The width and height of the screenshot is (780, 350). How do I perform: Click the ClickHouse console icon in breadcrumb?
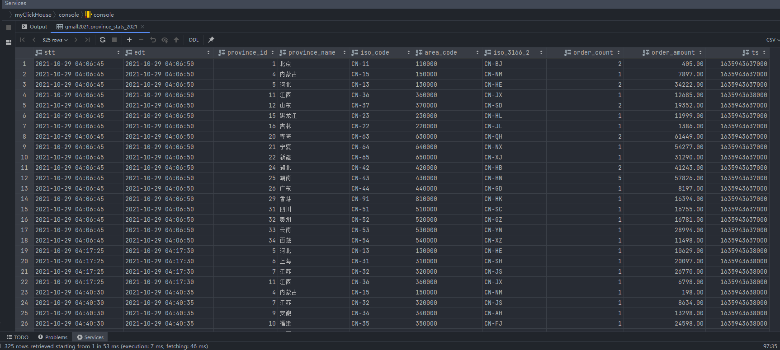click(x=88, y=14)
